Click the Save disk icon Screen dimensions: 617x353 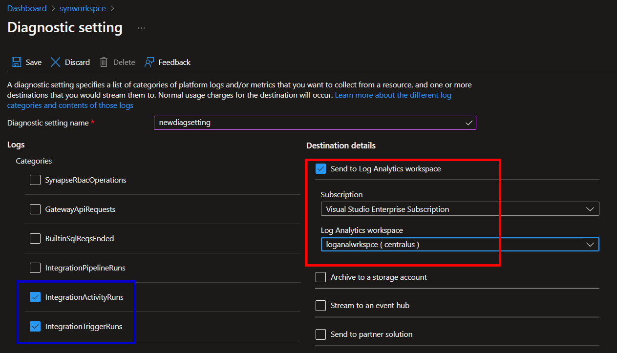tap(17, 62)
